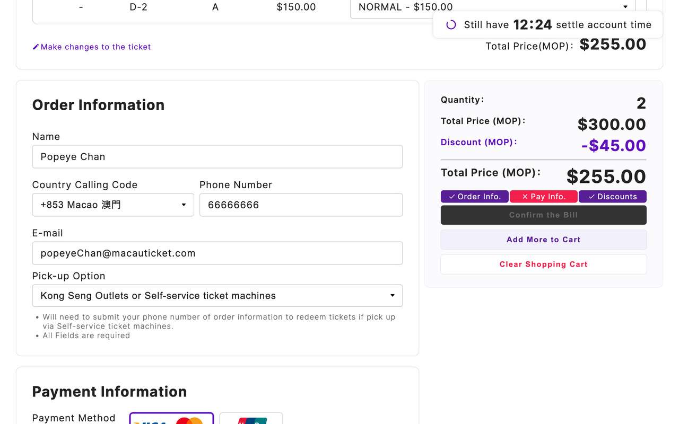Image resolution: width=679 pixels, height=424 pixels.
Task: Click the Make changes to the ticket link
Action: click(92, 47)
